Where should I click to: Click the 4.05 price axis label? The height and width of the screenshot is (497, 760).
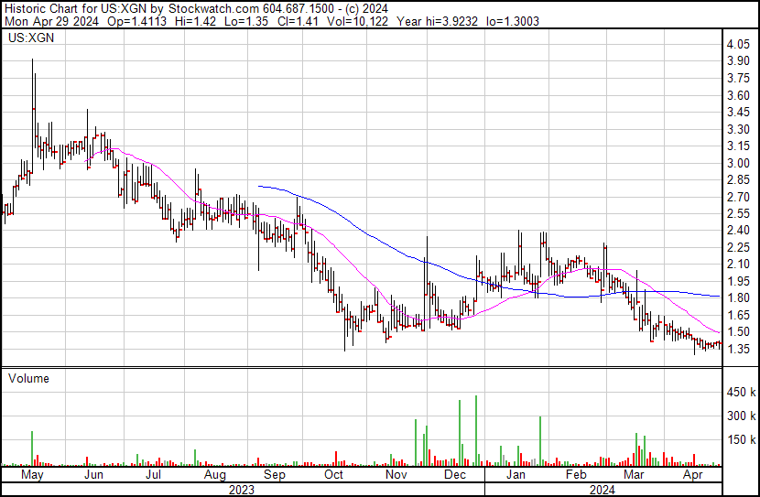click(x=738, y=45)
